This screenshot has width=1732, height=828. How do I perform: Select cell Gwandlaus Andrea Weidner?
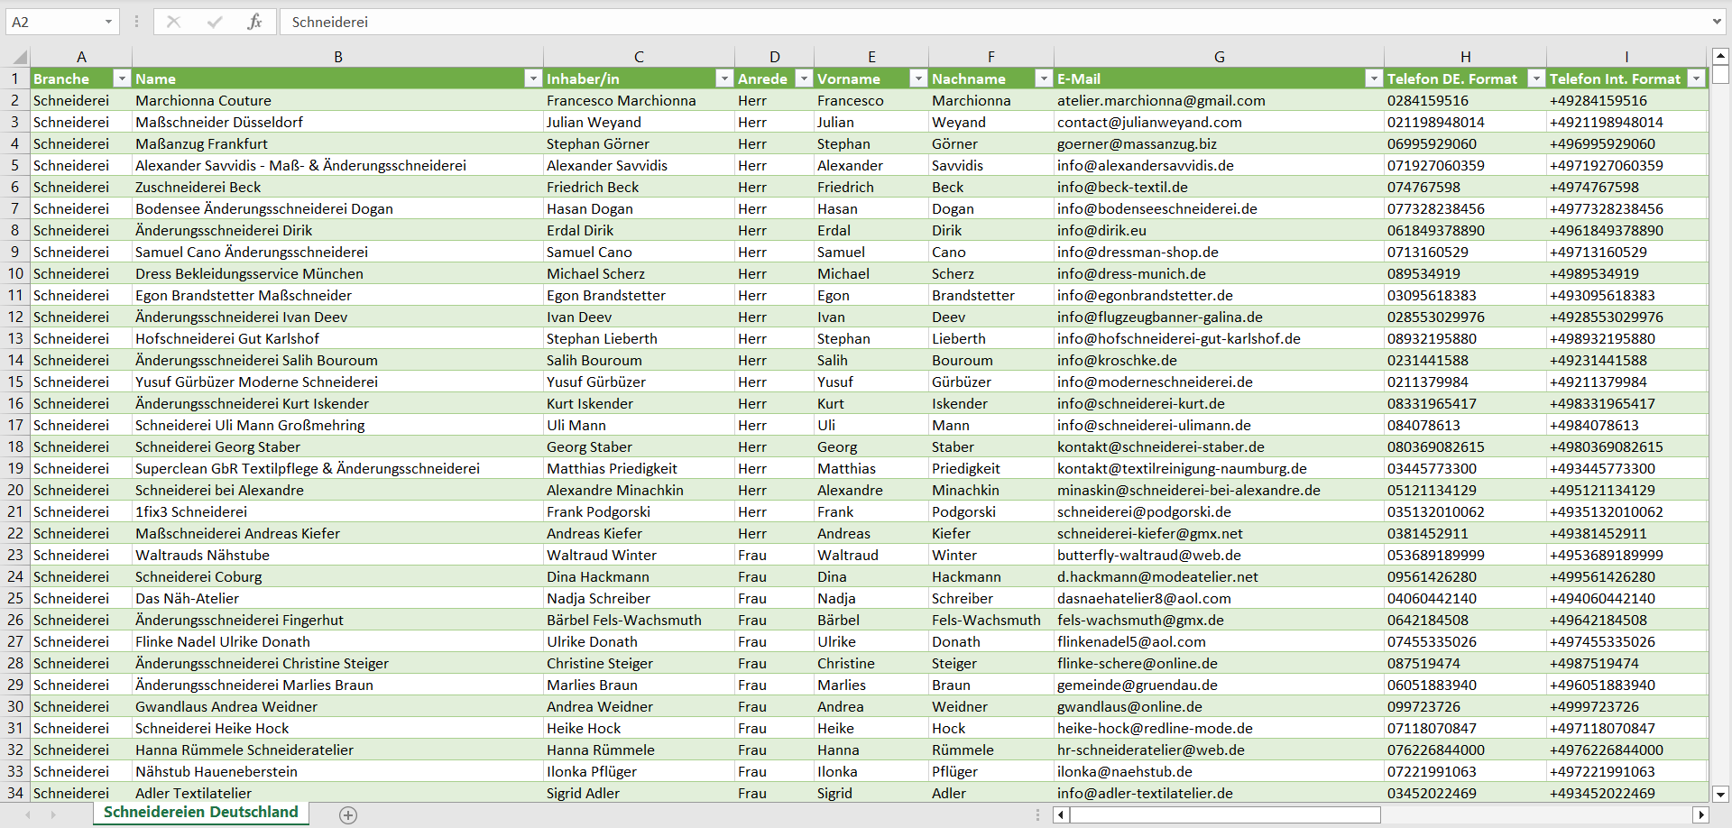pos(338,706)
